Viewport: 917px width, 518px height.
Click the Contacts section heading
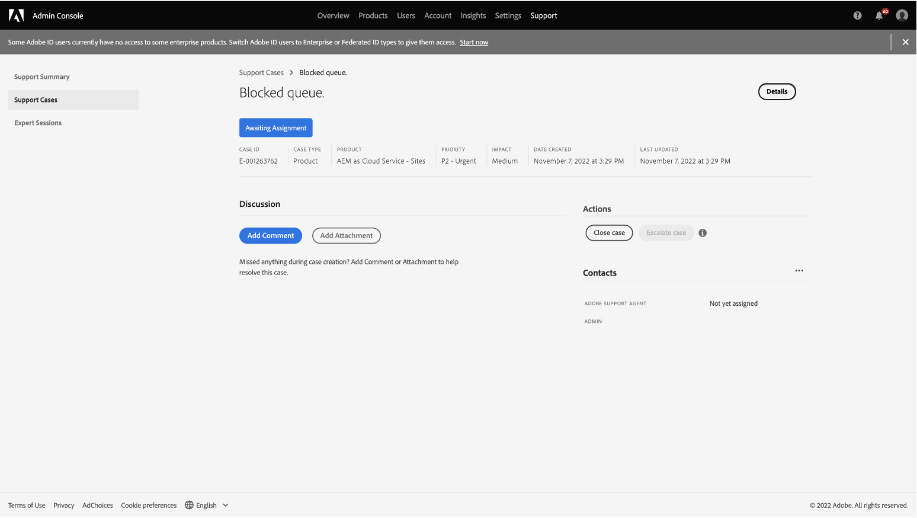[x=599, y=273]
